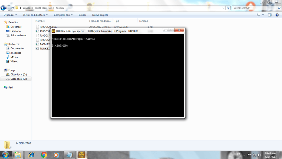282x159 pixels.
Task: Open the notebook app taskbar icon
Action: pyautogui.click(x=69, y=155)
